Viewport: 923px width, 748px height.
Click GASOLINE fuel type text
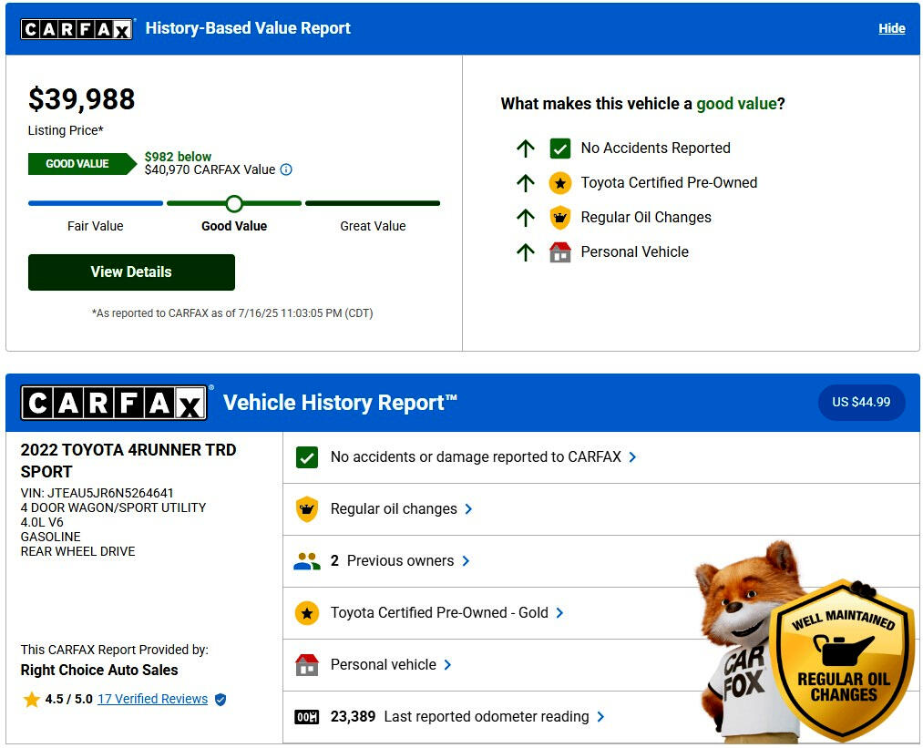coord(51,537)
